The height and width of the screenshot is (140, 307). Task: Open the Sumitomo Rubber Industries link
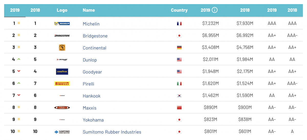click(x=112, y=132)
